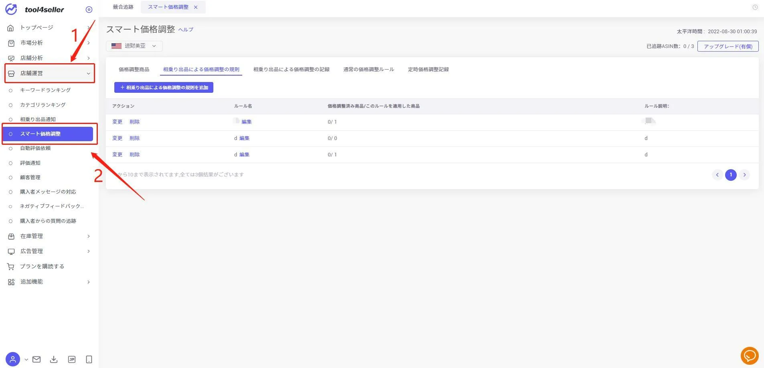The height and width of the screenshot is (368, 764).
Task: Select the 顧客管理 sidebar item
Action: (30, 177)
